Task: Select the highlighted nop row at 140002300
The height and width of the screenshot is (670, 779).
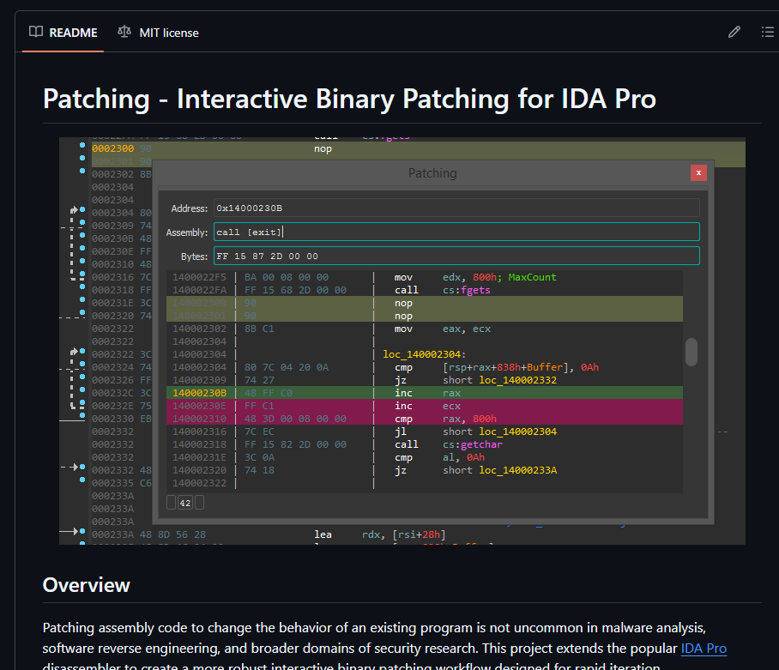Action: (425, 303)
